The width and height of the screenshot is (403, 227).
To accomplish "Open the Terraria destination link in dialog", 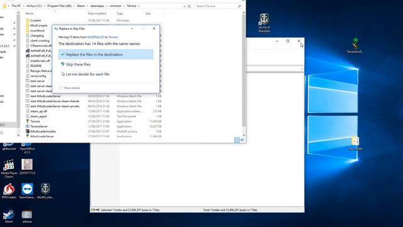I will point(113,37).
